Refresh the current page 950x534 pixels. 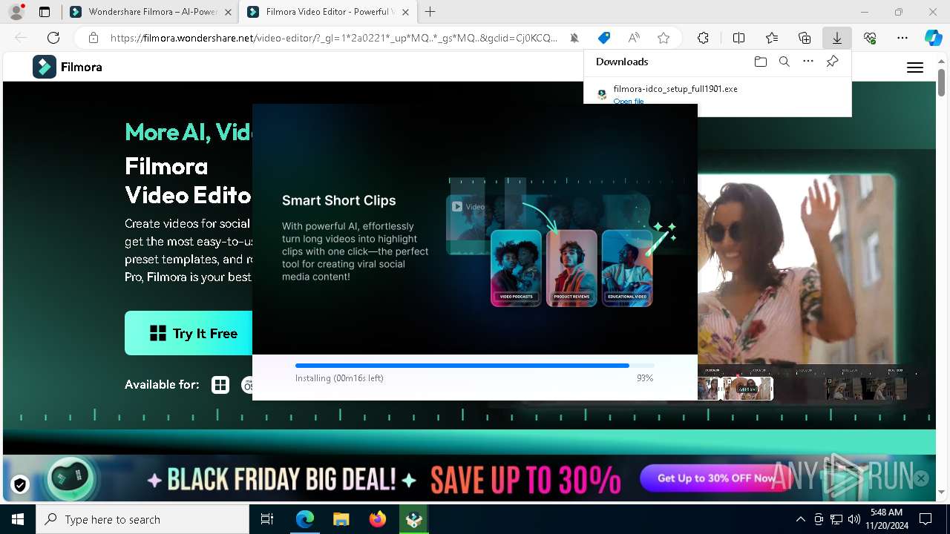click(x=53, y=38)
